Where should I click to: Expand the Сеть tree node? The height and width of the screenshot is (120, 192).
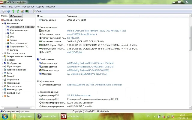[x=2, y=73]
